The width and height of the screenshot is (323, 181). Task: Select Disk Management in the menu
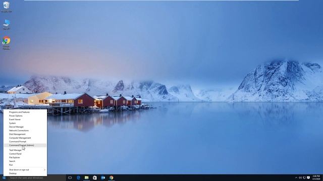tap(25, 134)
